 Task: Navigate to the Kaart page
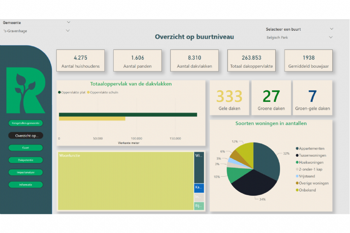coord(25,148)
